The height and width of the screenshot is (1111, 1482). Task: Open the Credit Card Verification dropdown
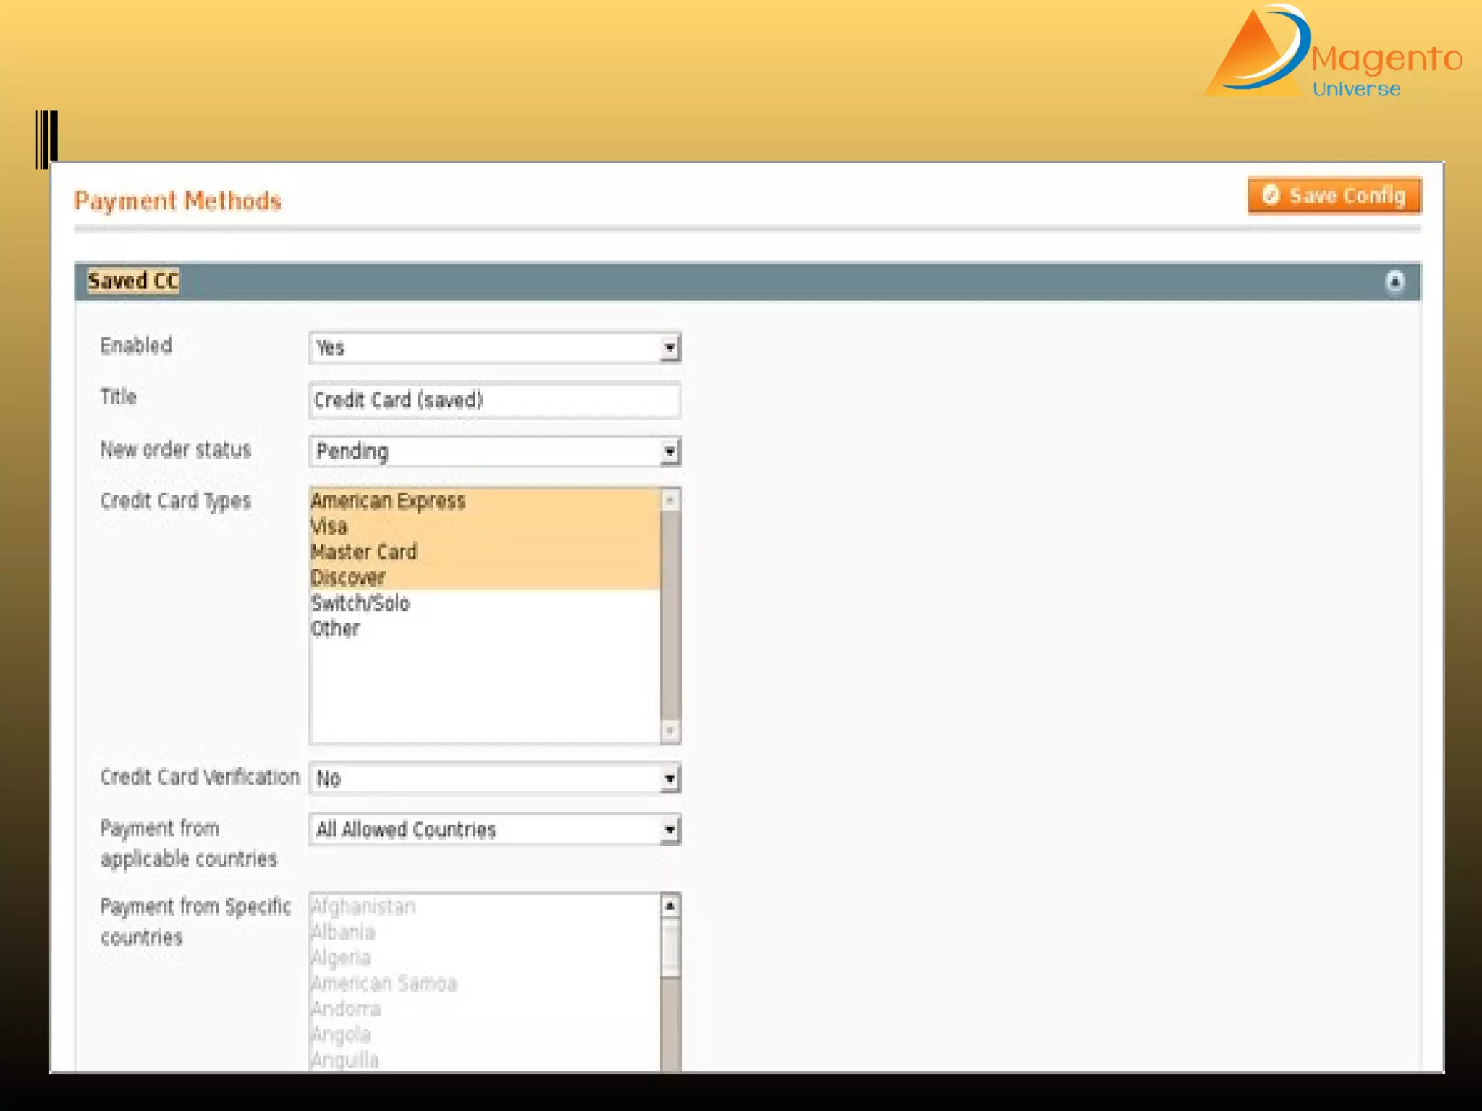(494, 778)
